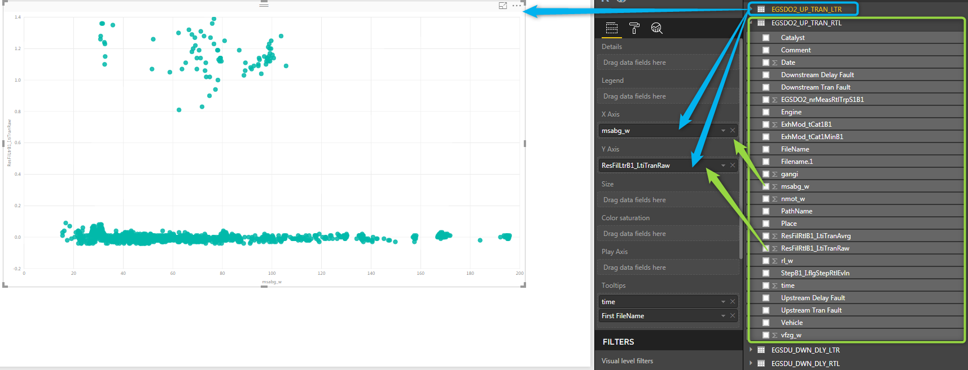
Task: Click the Play Axis drop zone
Action: pyautogui.click(x=668, y=268)
